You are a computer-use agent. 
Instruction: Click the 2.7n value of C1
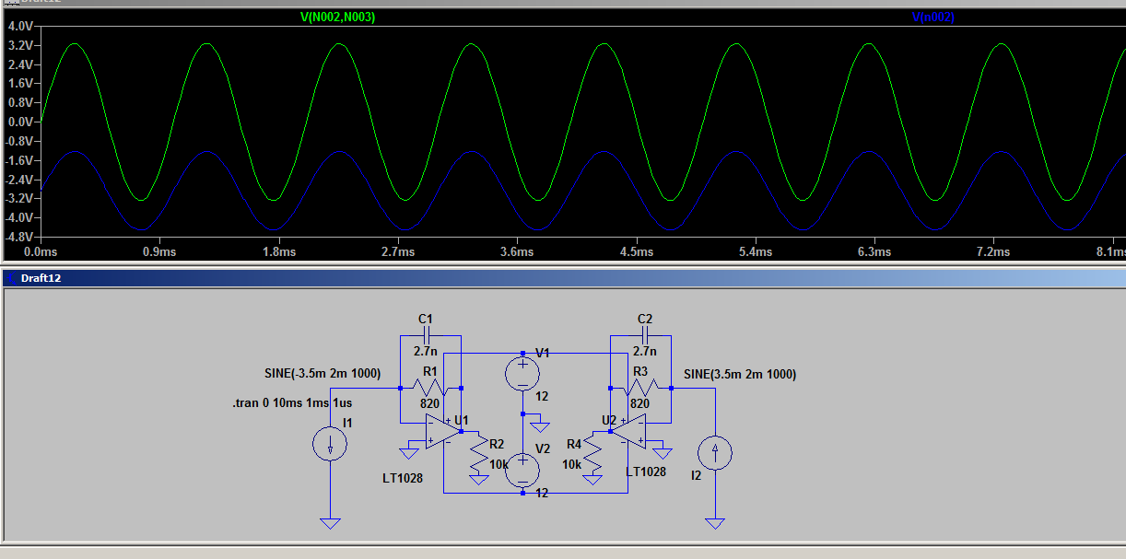coord(424,351)
